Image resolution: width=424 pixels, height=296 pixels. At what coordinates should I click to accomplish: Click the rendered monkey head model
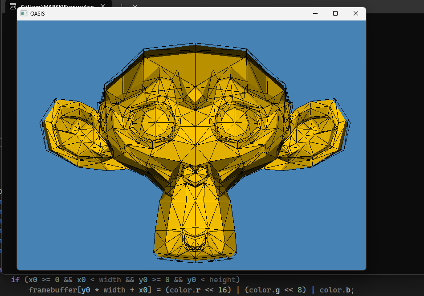(195, 153)
